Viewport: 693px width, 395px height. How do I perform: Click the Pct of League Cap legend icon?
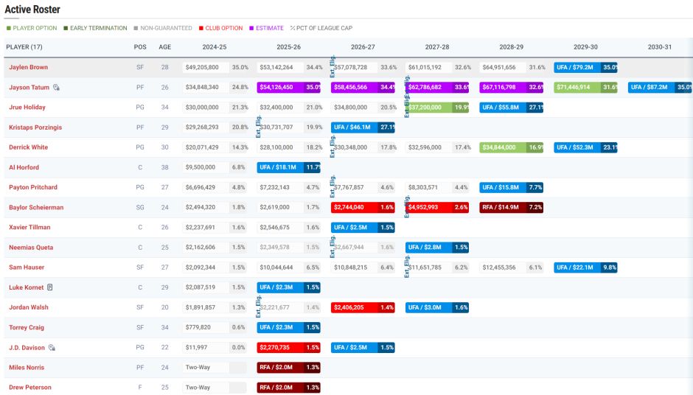293,28
